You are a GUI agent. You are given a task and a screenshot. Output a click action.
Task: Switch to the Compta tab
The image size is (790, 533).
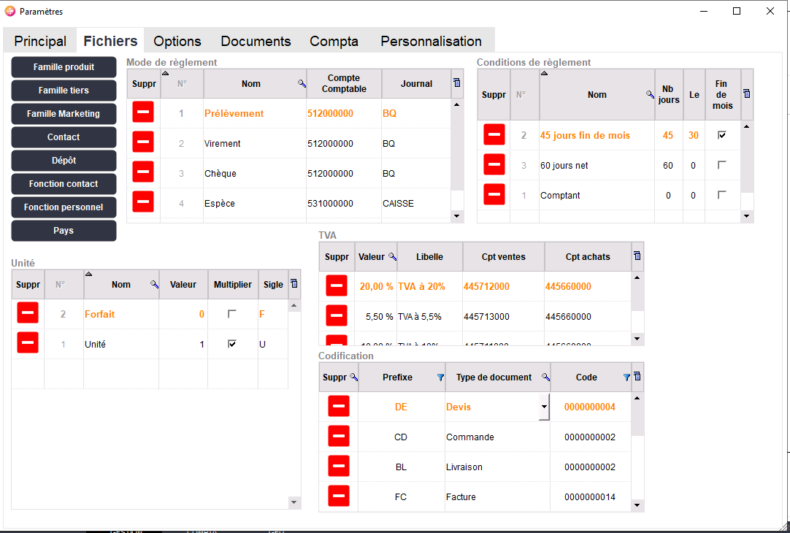[334, 42]
